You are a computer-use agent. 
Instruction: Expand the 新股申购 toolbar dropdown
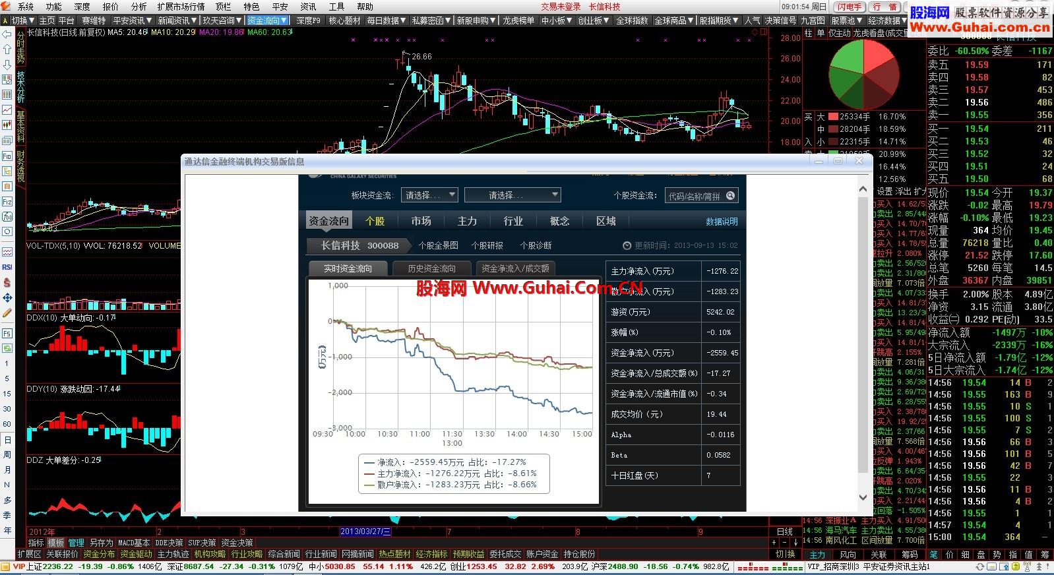click(477, 20)
